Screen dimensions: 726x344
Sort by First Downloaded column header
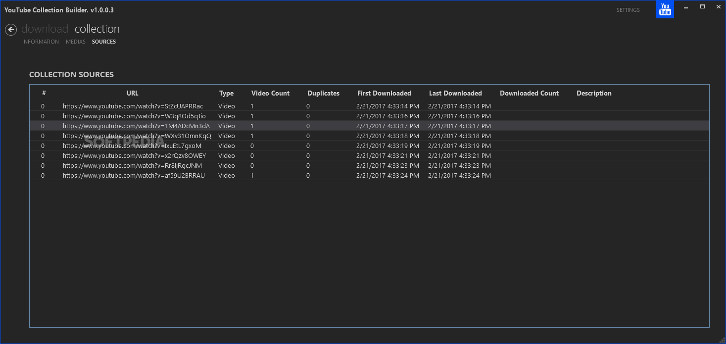click(384, 93)
